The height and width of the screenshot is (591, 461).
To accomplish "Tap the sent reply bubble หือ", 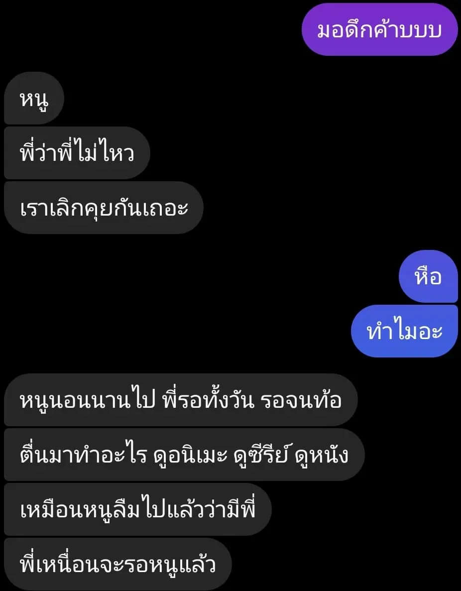I will click(428, 276).
